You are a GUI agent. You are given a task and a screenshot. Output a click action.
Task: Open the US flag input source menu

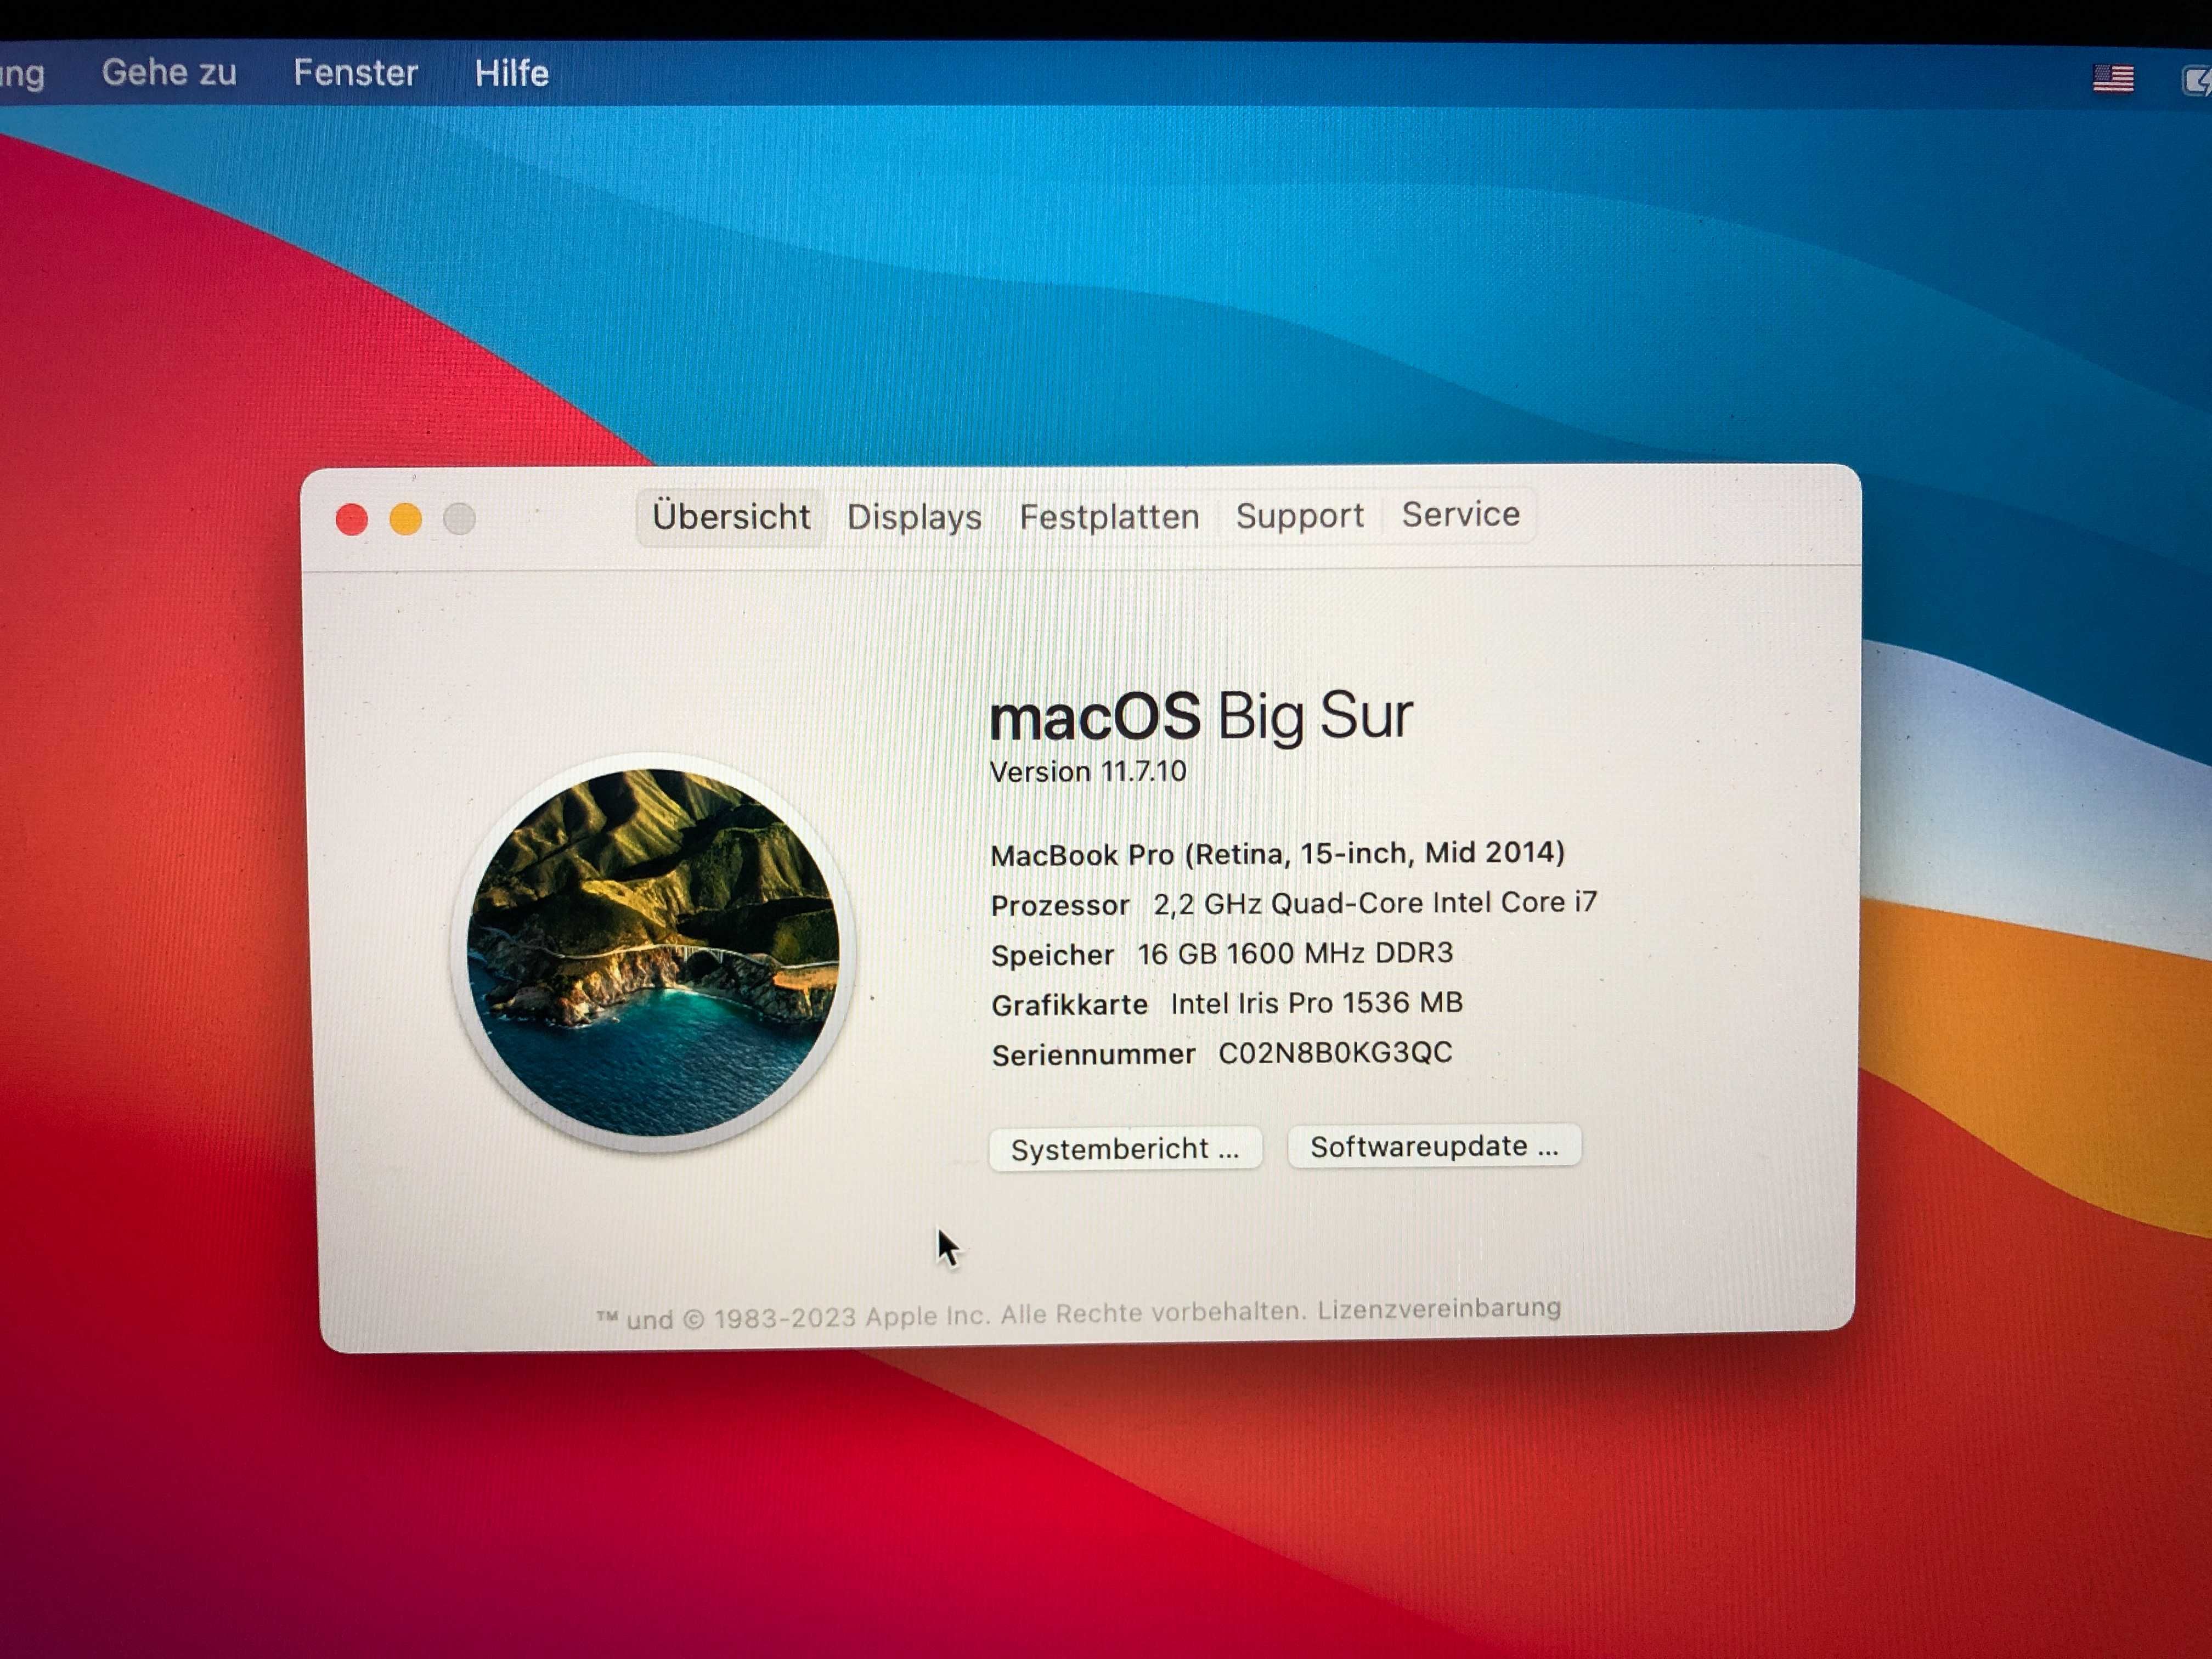(x=2113, y=78)
